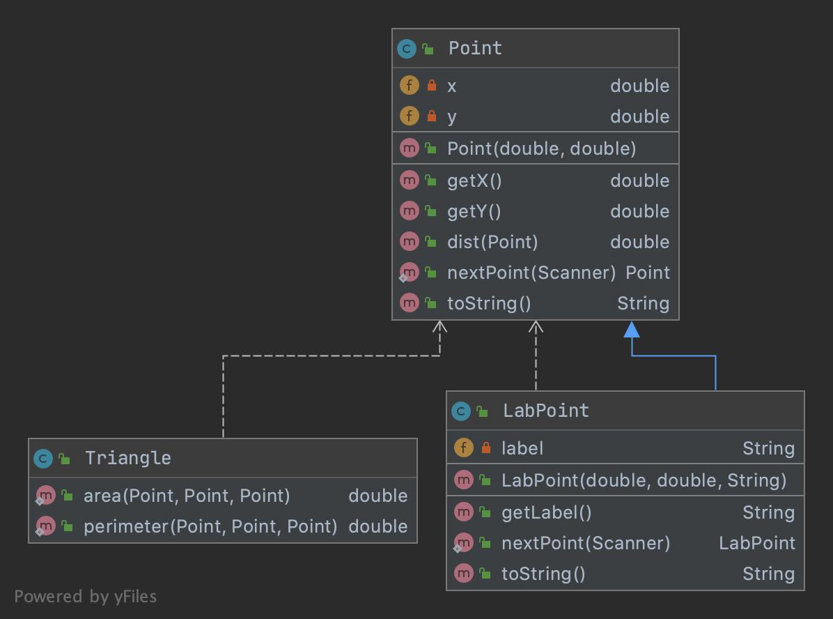
Task: Click the static method icon for area
Action: point(45,496)
